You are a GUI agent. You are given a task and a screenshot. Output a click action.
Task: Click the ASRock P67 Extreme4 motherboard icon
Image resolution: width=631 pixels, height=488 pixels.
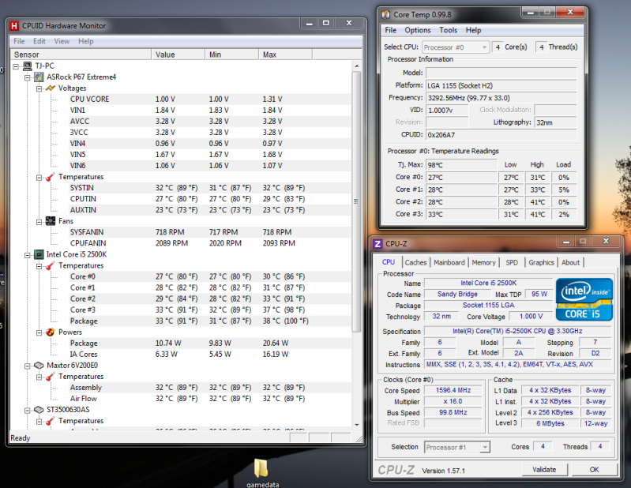click(x=39, y=77)
